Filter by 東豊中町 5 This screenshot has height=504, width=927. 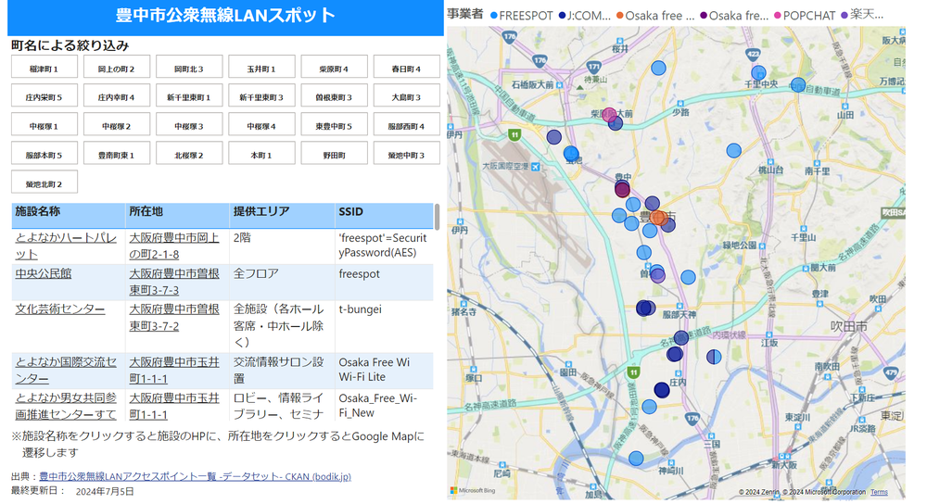pos(334,125)
